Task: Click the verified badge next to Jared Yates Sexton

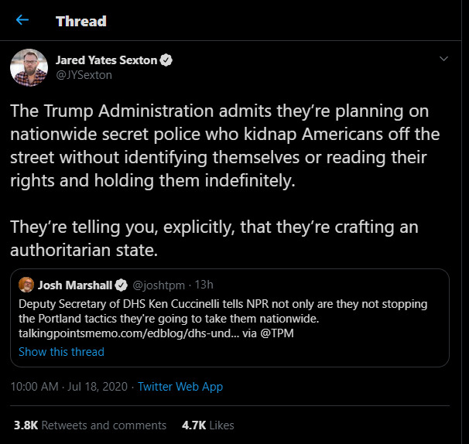Action: pyautogui.click(x=165, y=60)
